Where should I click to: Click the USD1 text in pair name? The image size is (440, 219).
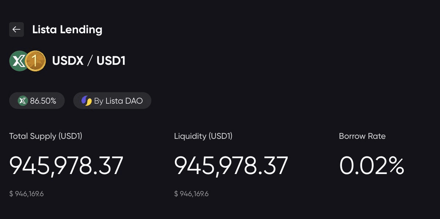tap(111, 61)
